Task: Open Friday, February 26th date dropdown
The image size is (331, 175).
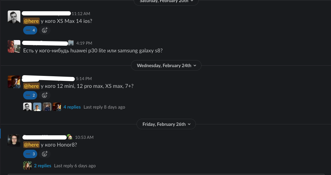Action: coord(166,124)
